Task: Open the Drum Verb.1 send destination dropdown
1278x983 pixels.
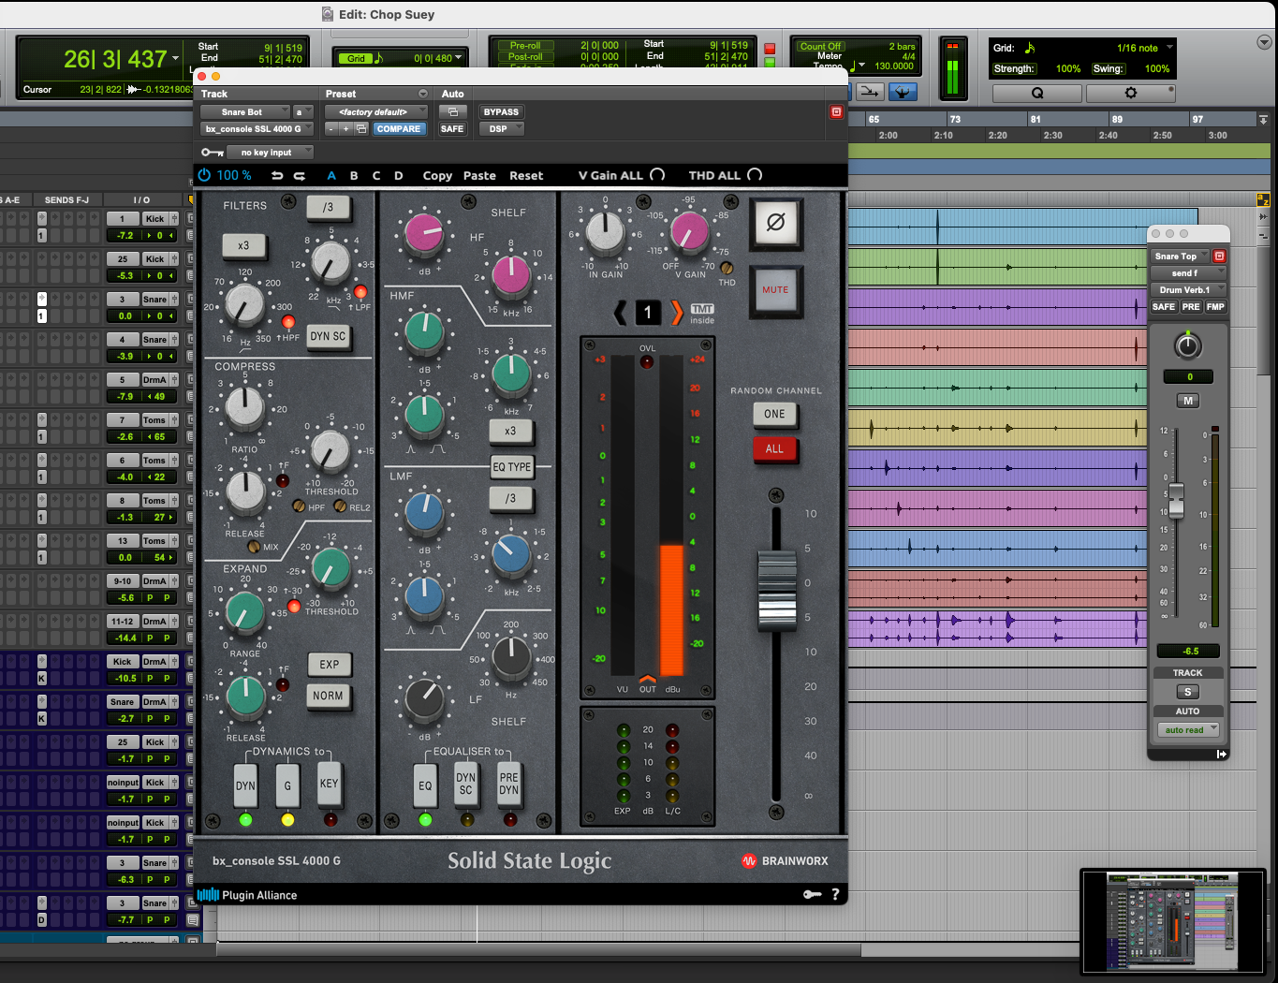Action: point(1187,289)
